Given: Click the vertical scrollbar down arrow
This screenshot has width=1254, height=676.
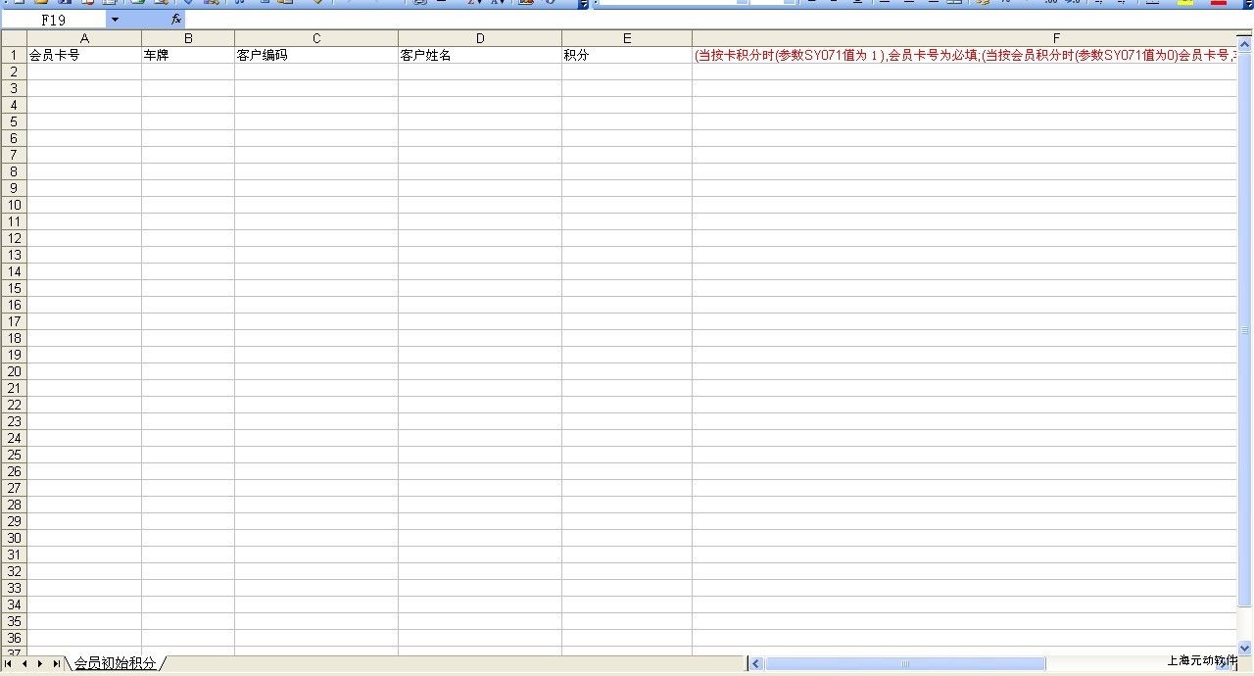Looking at the screenshot, I should 1245,648.
